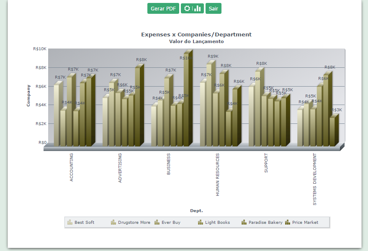Select the HUMAN RESOURCES axis label
Viewport: 368px width, 251px height.
click(x=217, y=174)
